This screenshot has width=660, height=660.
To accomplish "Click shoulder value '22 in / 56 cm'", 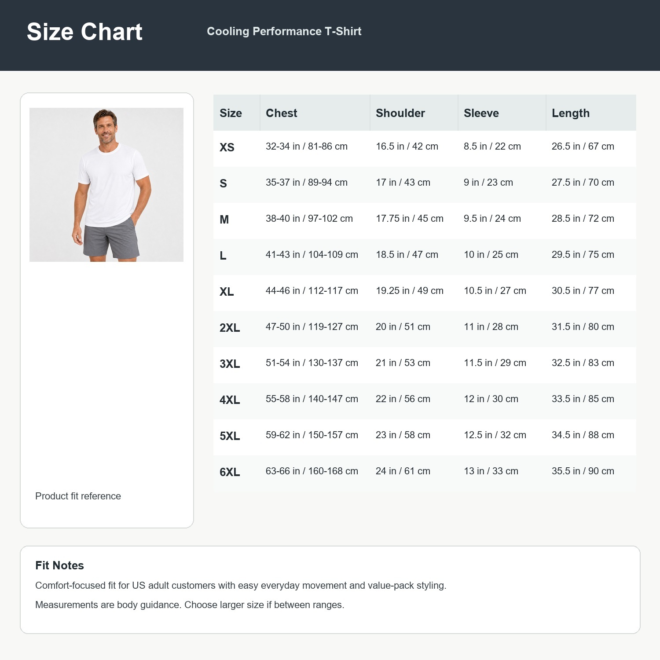I will [x=403, y=399].
